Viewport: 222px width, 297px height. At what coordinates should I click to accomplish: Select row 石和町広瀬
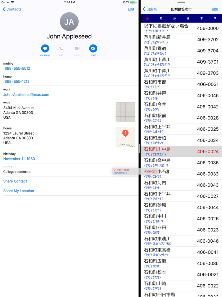pos(181,263)
